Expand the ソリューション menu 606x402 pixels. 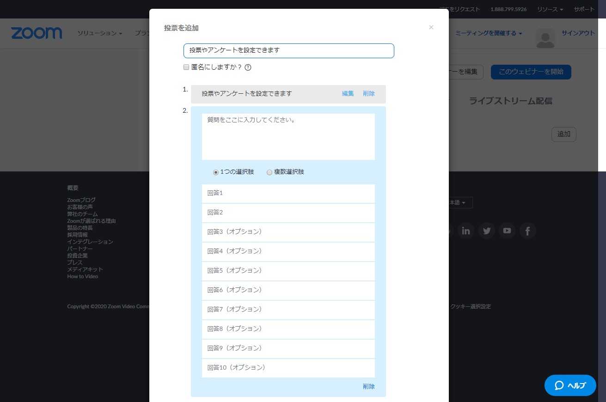100,33
